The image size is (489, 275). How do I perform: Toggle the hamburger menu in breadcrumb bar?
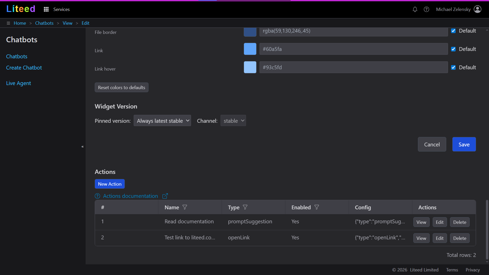tap(8, 23)
